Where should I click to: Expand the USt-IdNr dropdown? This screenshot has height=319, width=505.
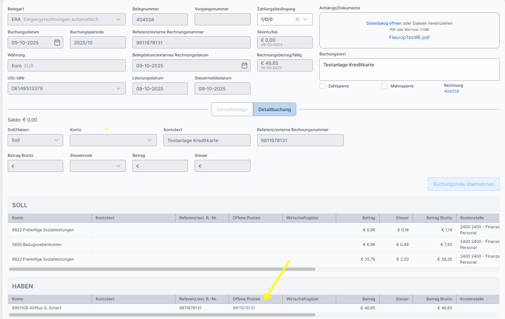[x=118, y=88]
